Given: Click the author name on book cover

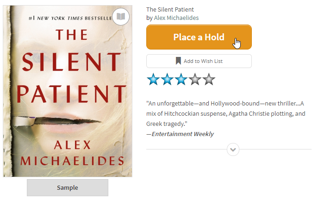Looking at the screenshot, I should coord(72,153).
